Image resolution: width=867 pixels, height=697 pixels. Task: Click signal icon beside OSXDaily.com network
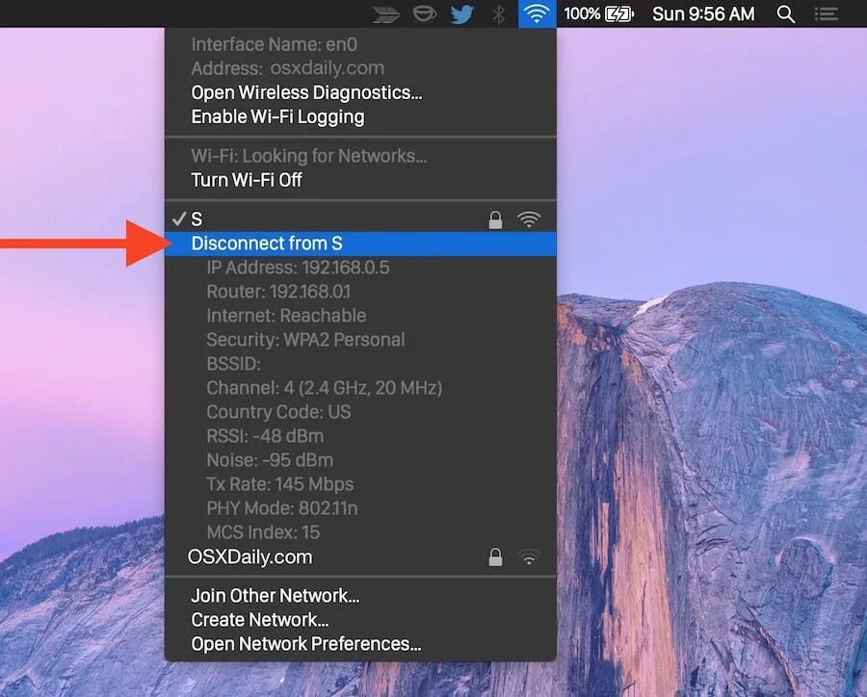529,557
